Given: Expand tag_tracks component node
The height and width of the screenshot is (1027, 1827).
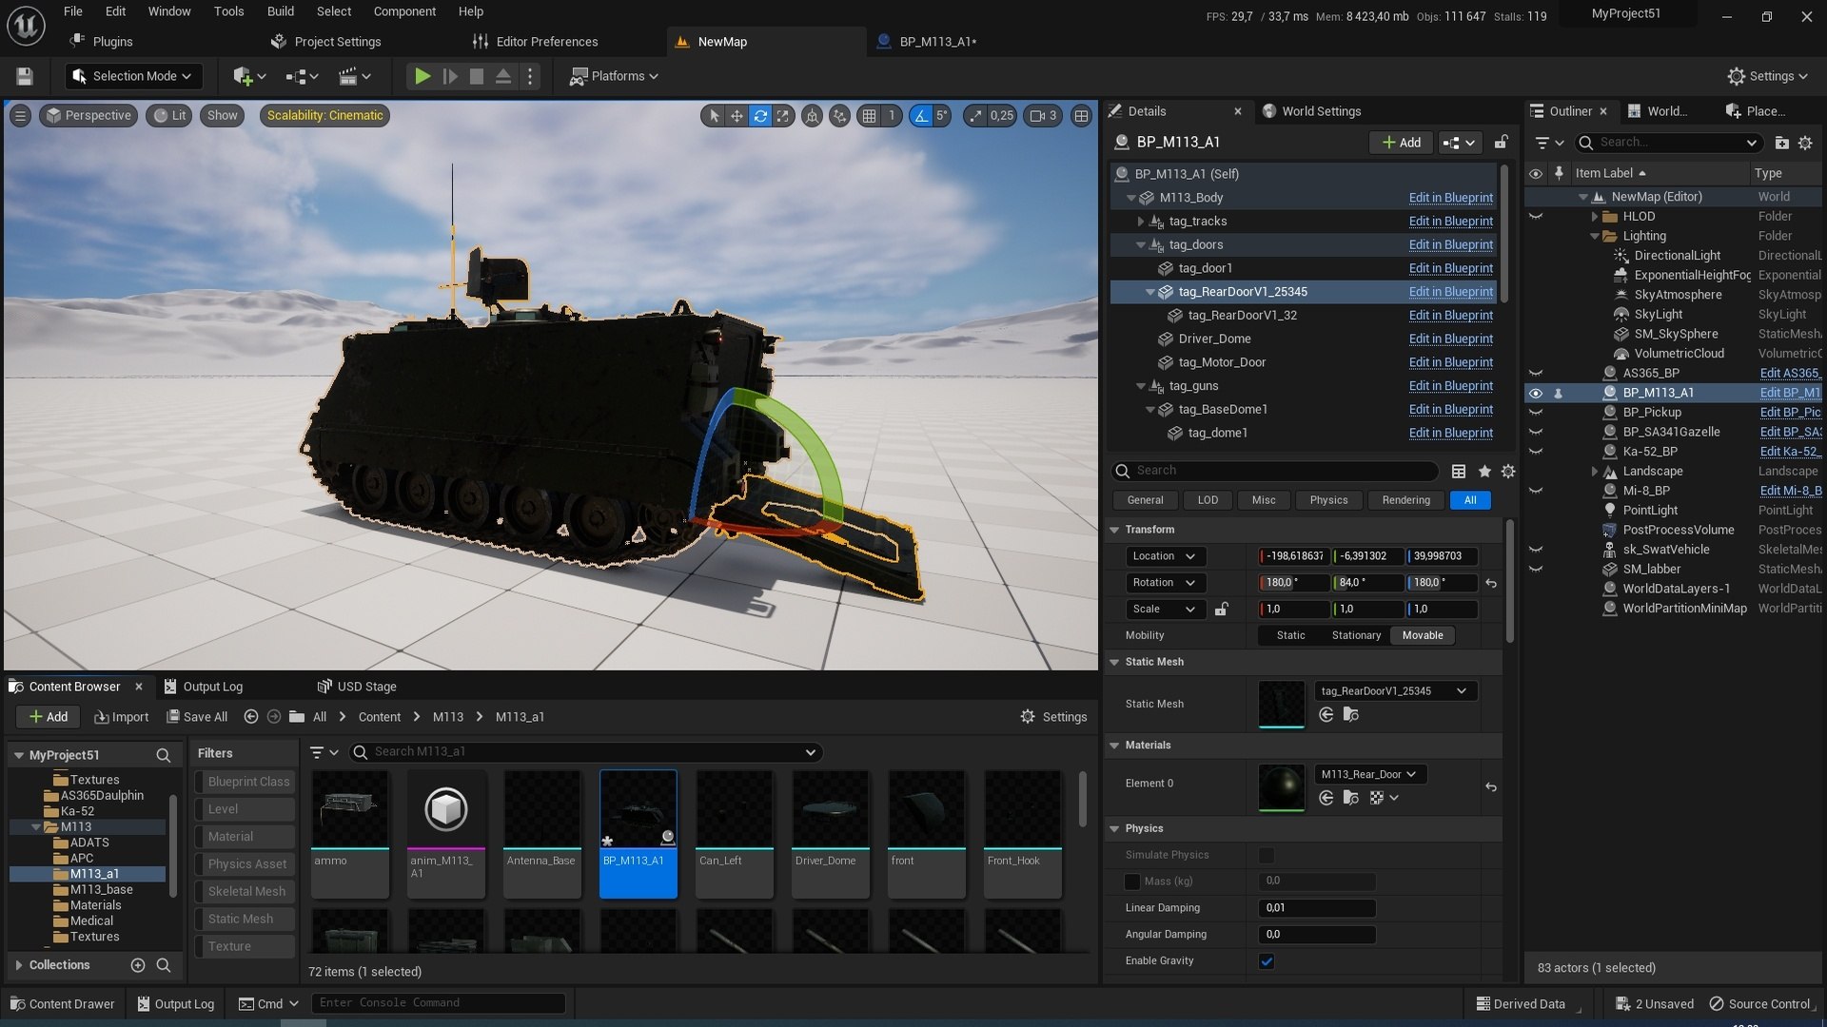Looking at the screenshot, I should tap(1141, 222).
